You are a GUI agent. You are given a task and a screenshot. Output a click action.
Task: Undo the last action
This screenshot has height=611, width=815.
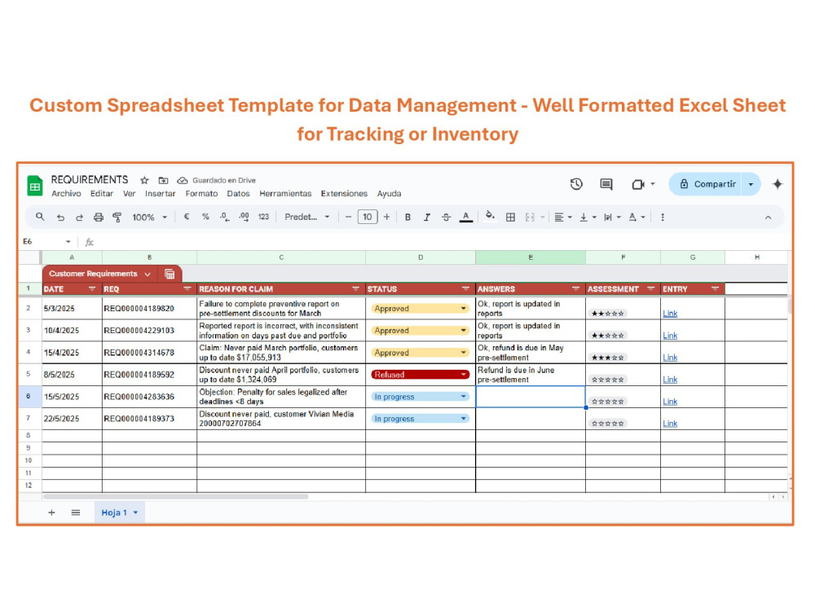click(60, 218)
